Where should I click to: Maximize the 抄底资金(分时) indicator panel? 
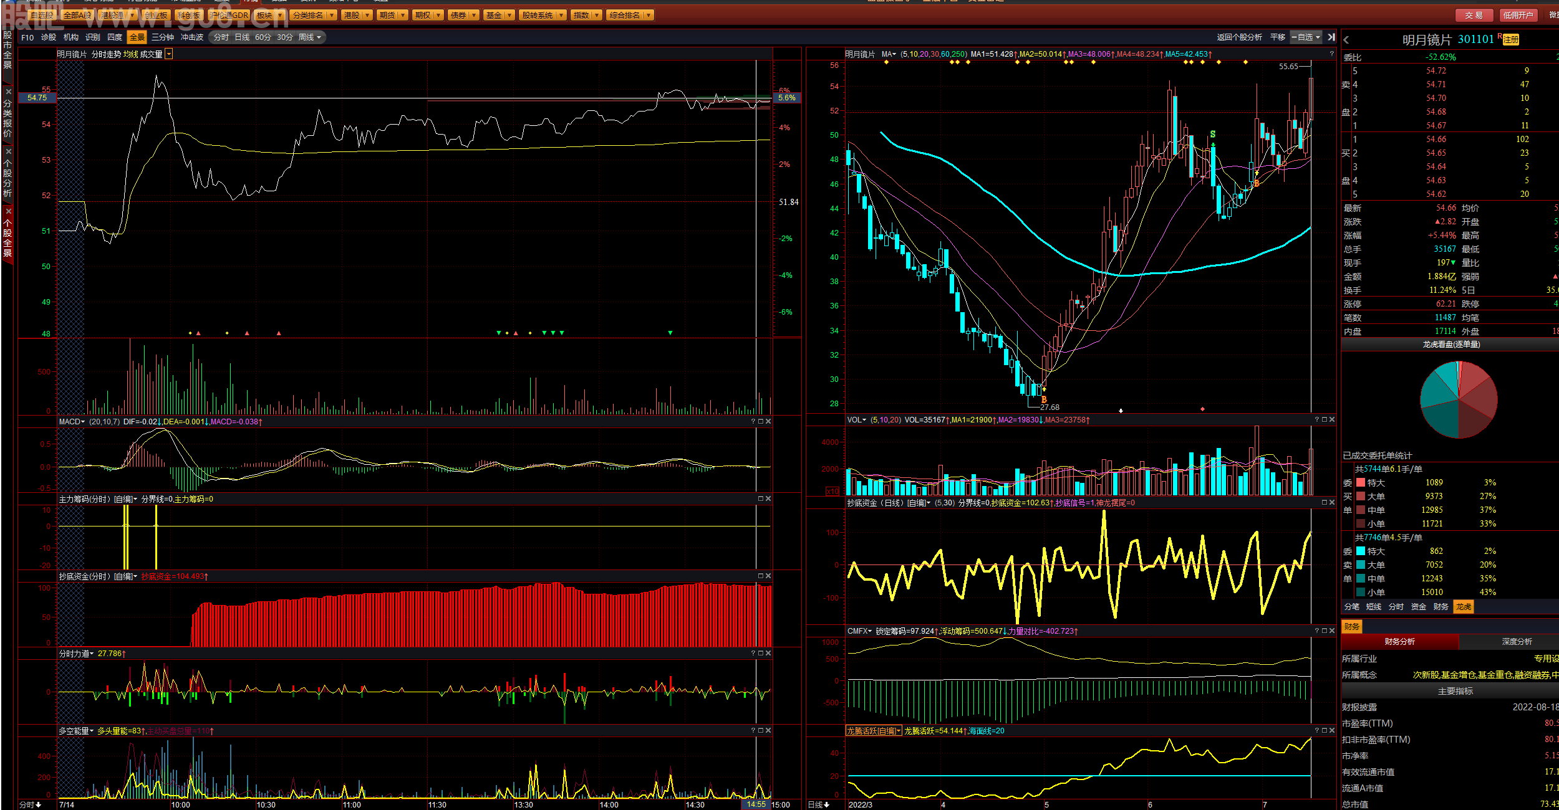pos(761,576)
